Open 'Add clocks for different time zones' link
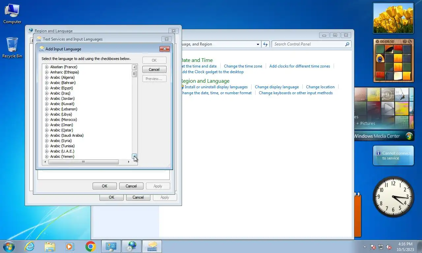Viewport: 422px width, 253px height. point(300,66)
